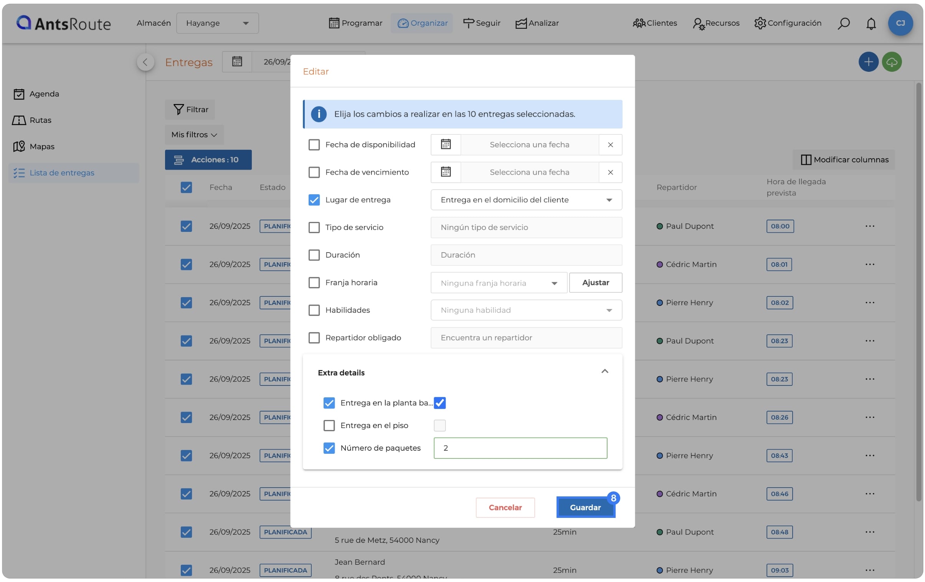Click the page vertical scrollbar
The width and height of the screenshot is (925, 582).
coord(918,292)
